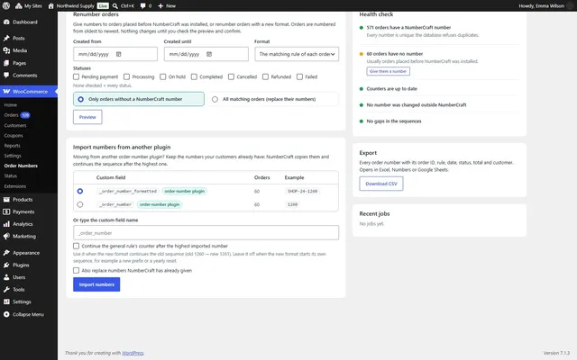Open Customers submenu item
The height and width of the screenshot is (360, 577).
pos(15,126)
